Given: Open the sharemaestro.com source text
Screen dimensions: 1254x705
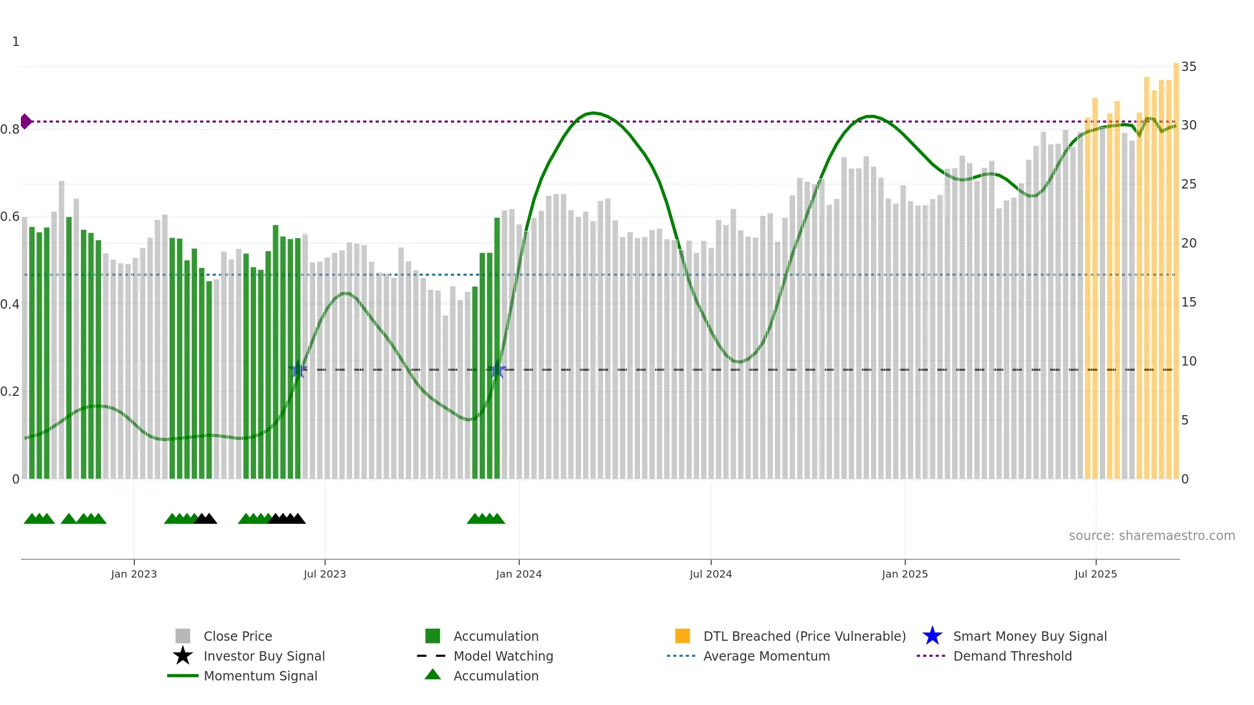Looking at the screenshot, I should [x=1152, y=536].
